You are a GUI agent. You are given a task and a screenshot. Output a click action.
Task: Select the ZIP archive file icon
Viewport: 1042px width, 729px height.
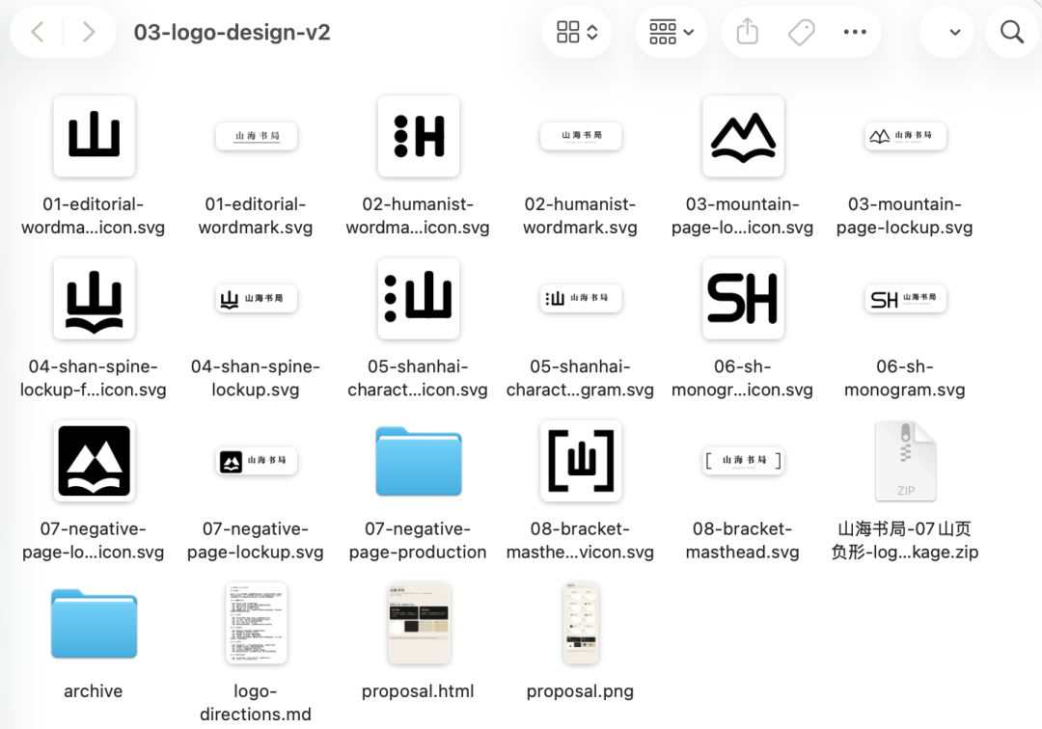pyautogui.click(x=905, y=461)
